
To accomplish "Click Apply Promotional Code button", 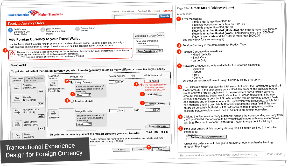I will [x=149, y=51].
